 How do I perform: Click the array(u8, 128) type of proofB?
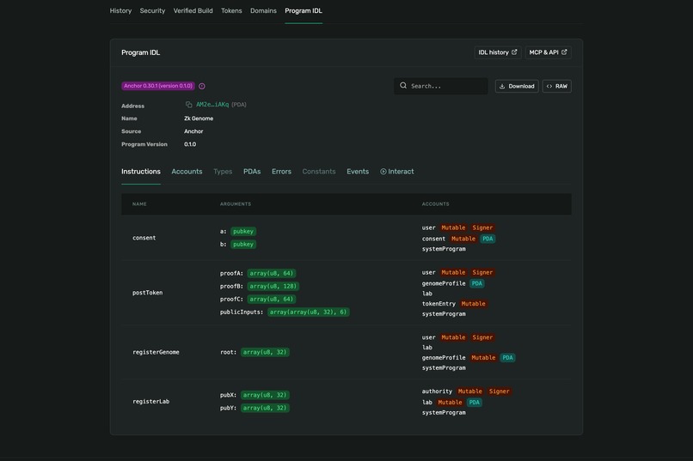pyautogui.click(x=273, y=287)
